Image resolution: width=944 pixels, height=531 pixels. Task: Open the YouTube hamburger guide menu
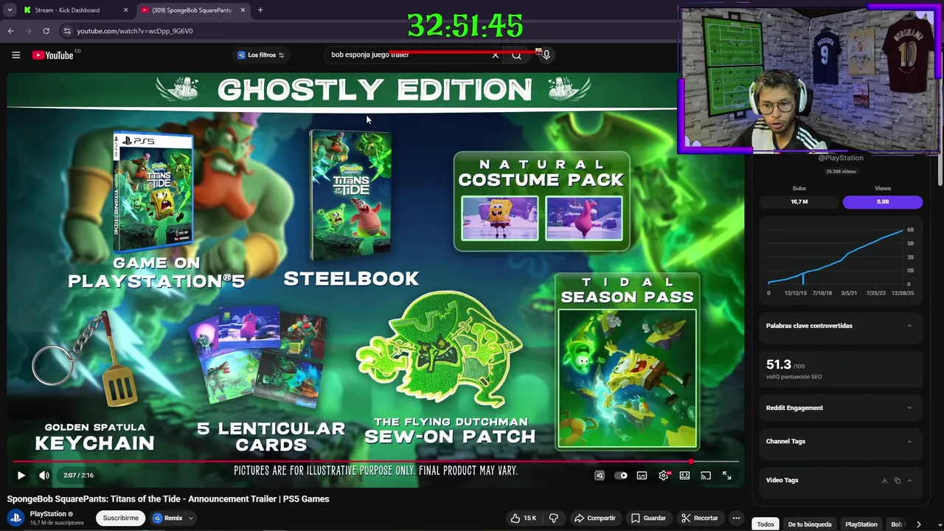(15, 55)
